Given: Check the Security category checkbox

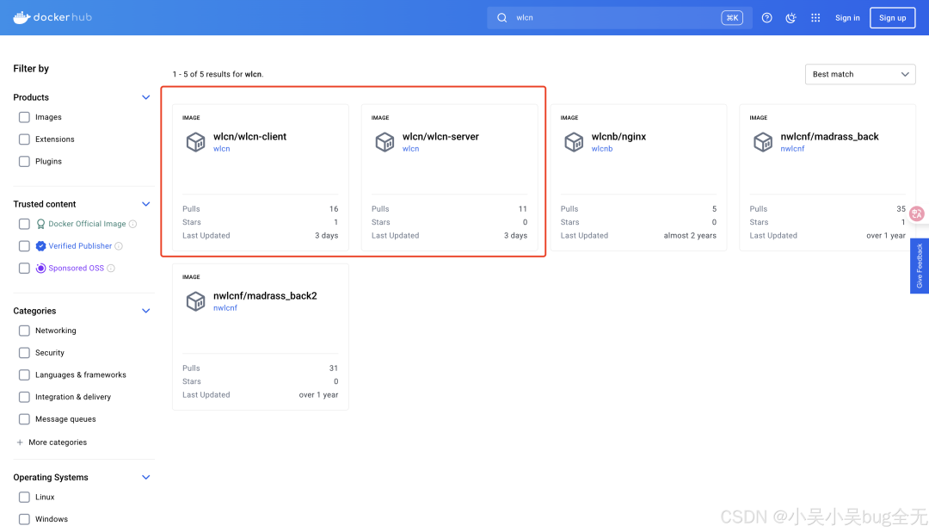Looking at the screenshot, I should pos(24,353).
